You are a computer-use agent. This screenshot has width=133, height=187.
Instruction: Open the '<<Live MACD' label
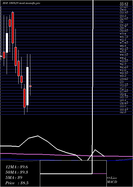[112, 180]
